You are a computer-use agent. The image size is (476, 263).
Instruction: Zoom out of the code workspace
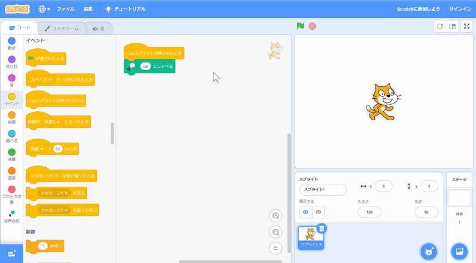click(275, 232)
